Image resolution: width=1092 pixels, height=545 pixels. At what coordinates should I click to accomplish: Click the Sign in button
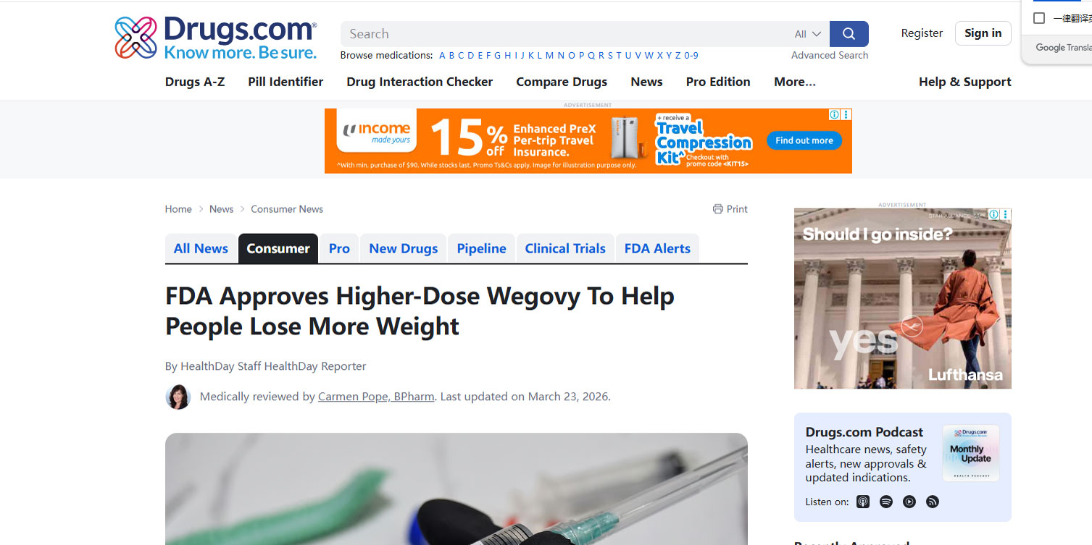[x=983, y=33]
